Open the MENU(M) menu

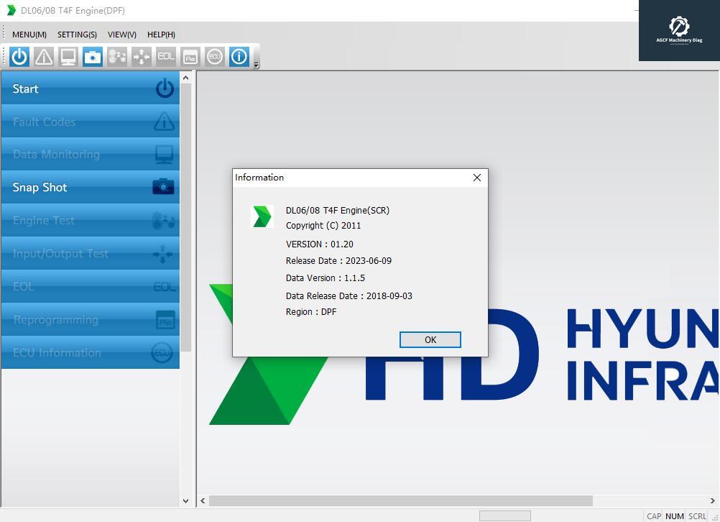(x=29, y=35)
